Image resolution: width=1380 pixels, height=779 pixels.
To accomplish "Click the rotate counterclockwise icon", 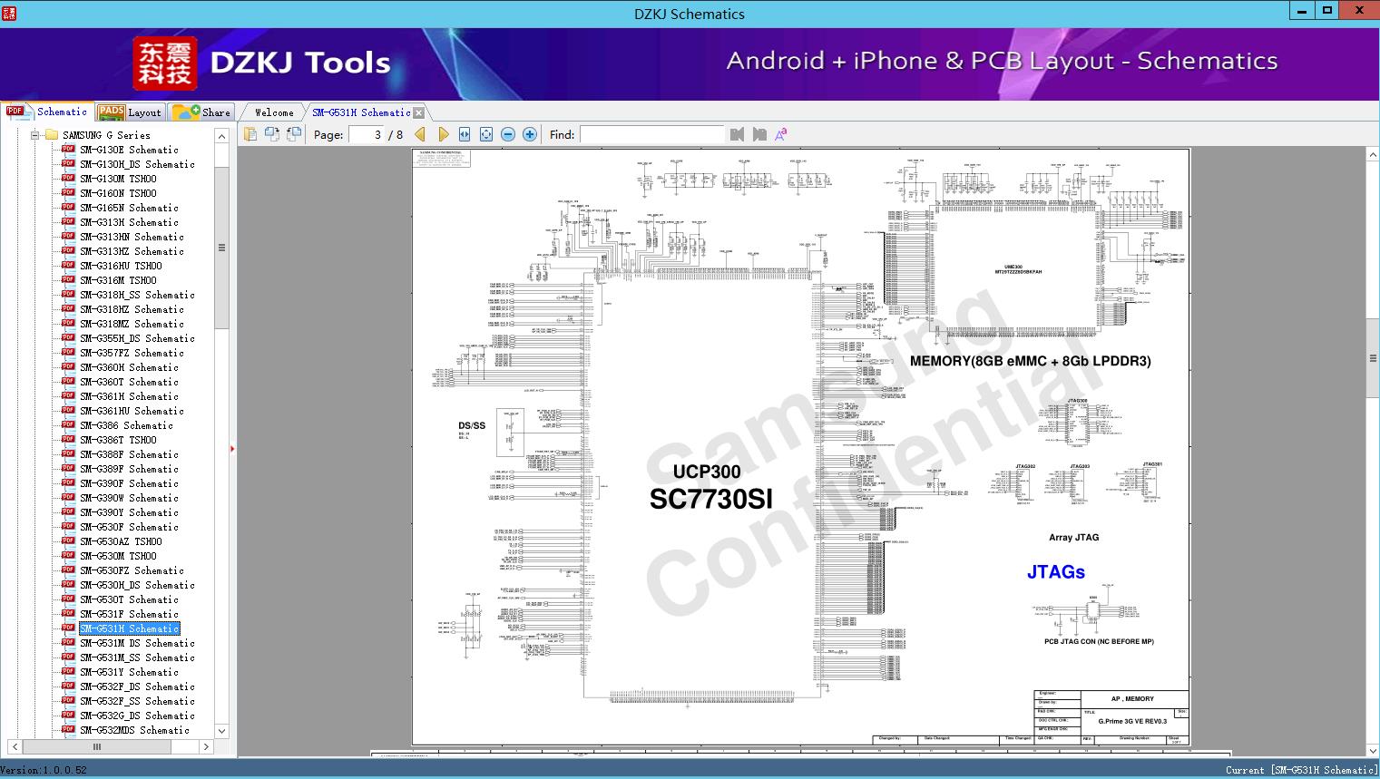I will [271, 134].
